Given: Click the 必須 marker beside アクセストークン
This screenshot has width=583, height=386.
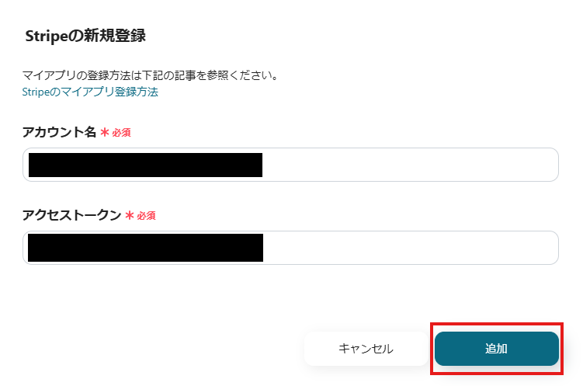Looking at the screenshot, I should pyautogui.click(x=147, y=216).
